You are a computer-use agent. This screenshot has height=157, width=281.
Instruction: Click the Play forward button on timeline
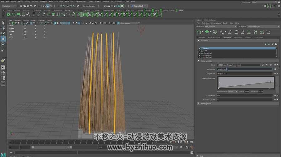pyautogui.click(x=181, y=142)
